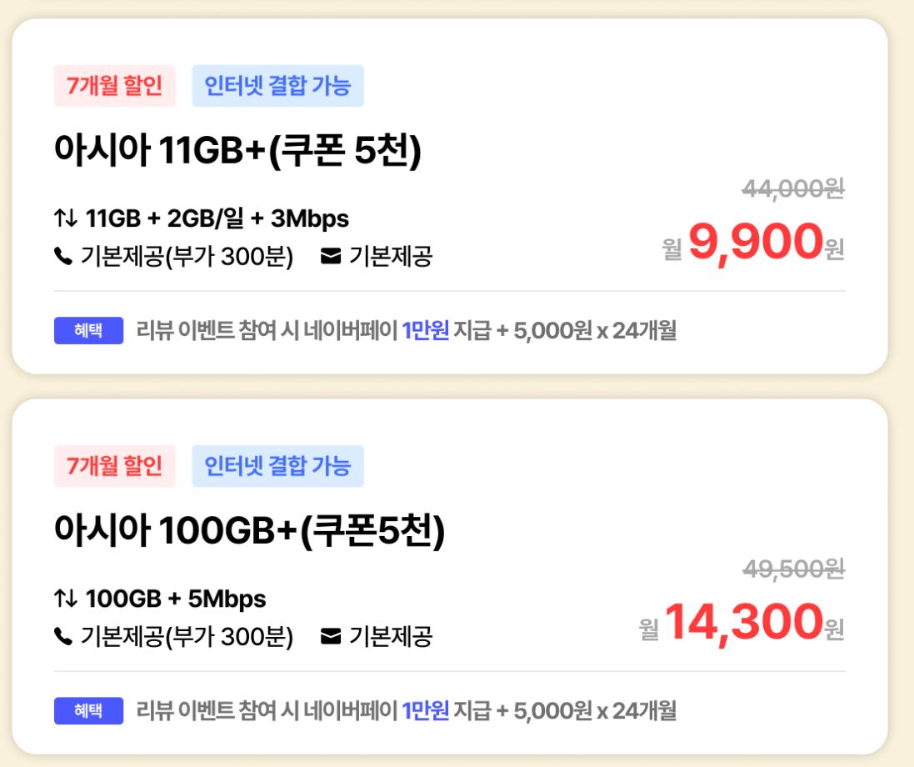Image resolution: width=914 pixels, height=767 pixels.
Task: Click the 7개월 할인 tag on the 100GB plan
Action: click(x=115, y=466)
